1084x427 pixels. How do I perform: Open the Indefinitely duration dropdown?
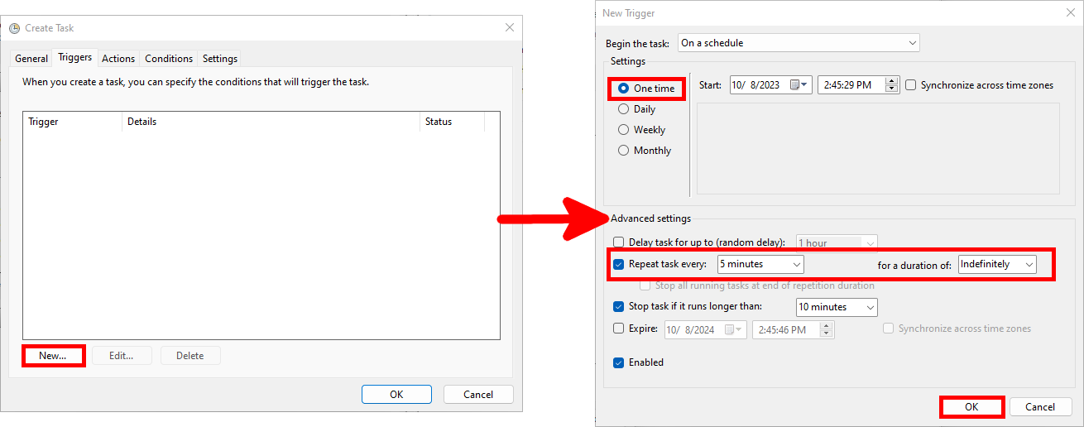click(997, 265)
